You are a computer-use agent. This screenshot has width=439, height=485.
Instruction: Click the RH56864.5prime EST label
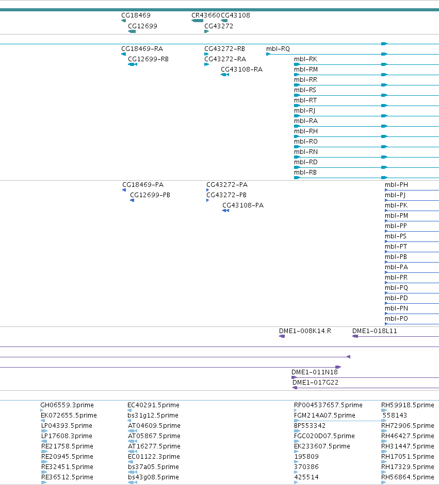(x=408, y=477)
